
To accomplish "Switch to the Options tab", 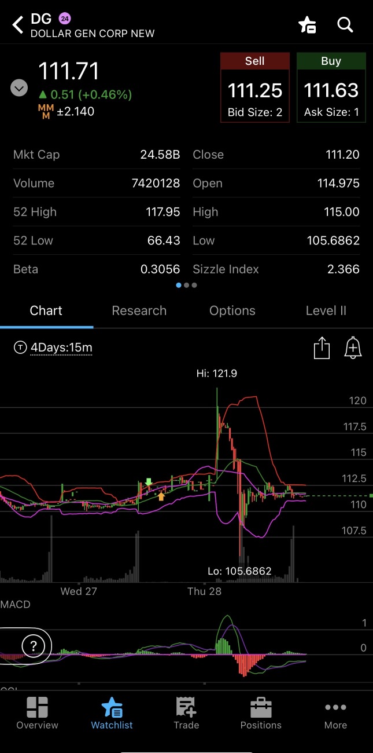I will point(232,311).
